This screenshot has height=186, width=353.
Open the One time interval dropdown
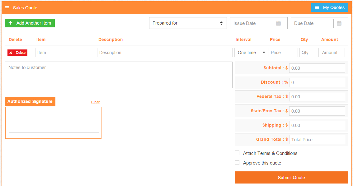coord(251,52)
